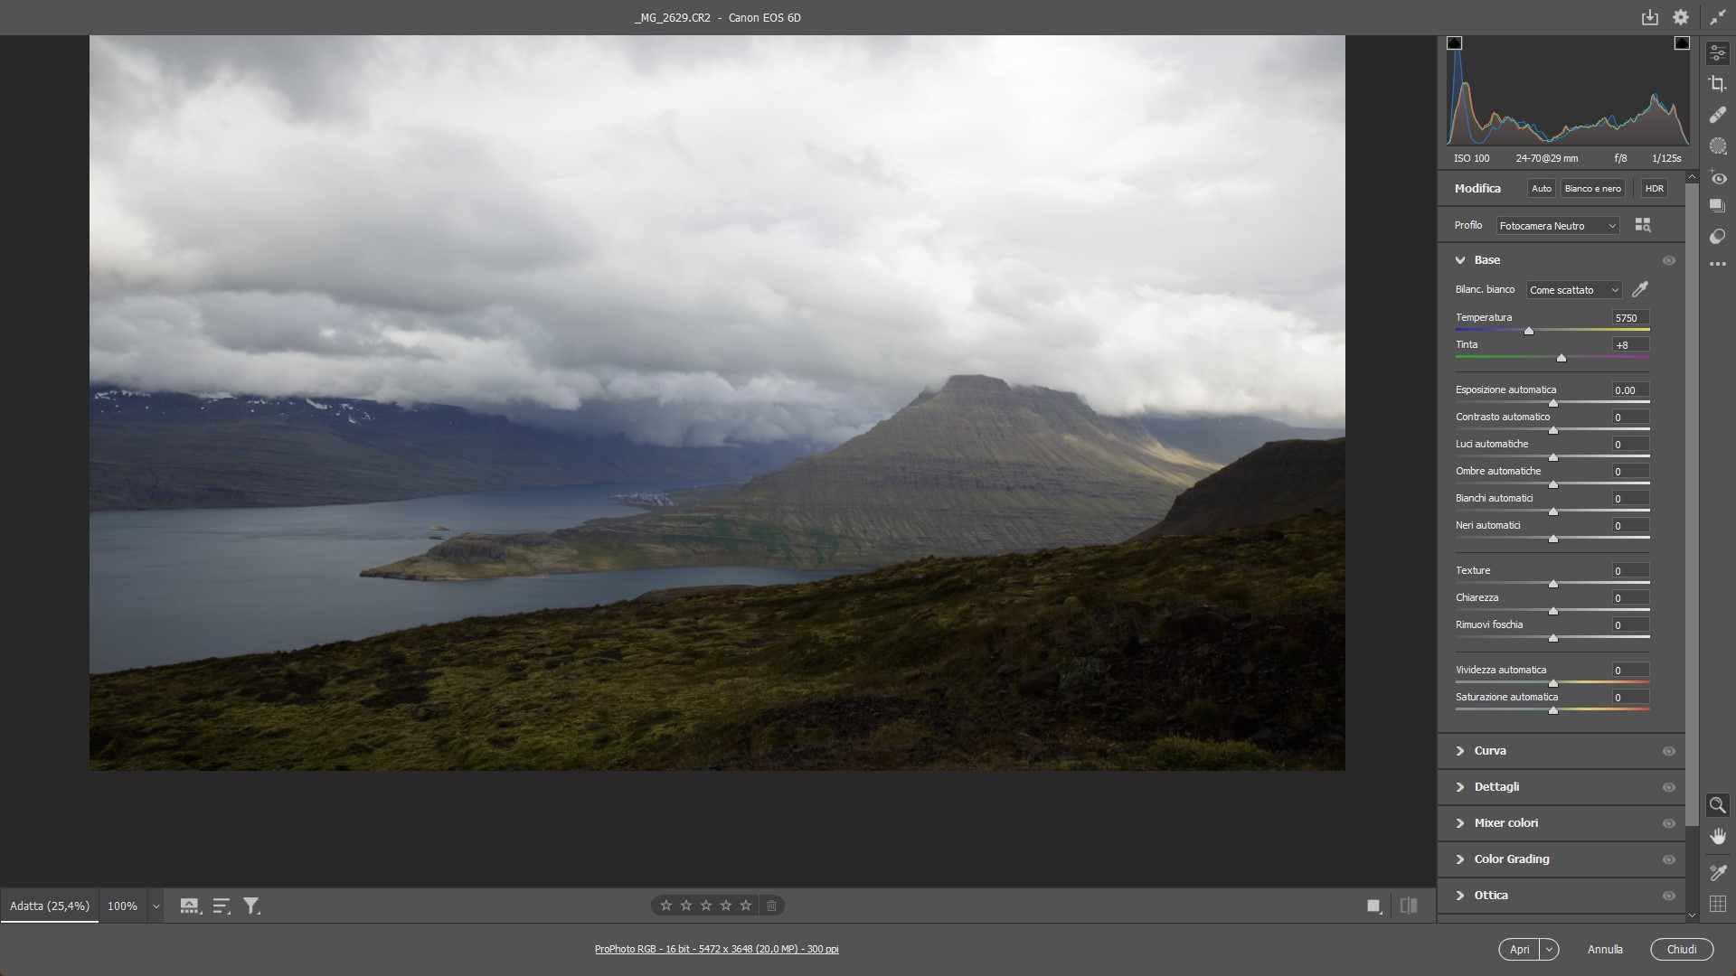This screenshot has height=976, width=1736.
Task: Open Camera Raw preferences gear
Action: point(1681,17)
